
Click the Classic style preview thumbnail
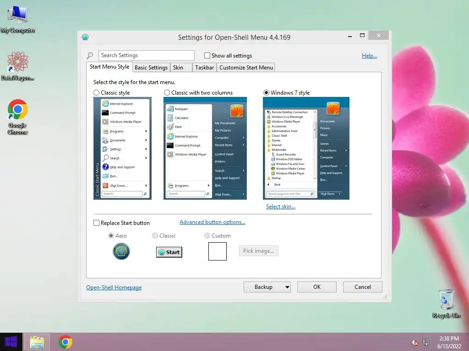122,149
